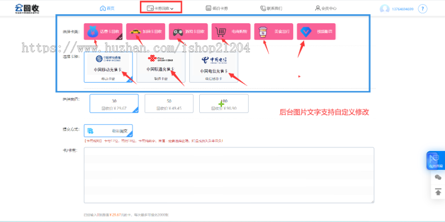Viewport: 445px width, 222px height.
Task: Choose the 中国电信充值卡 card type
Action: (214, 67)
